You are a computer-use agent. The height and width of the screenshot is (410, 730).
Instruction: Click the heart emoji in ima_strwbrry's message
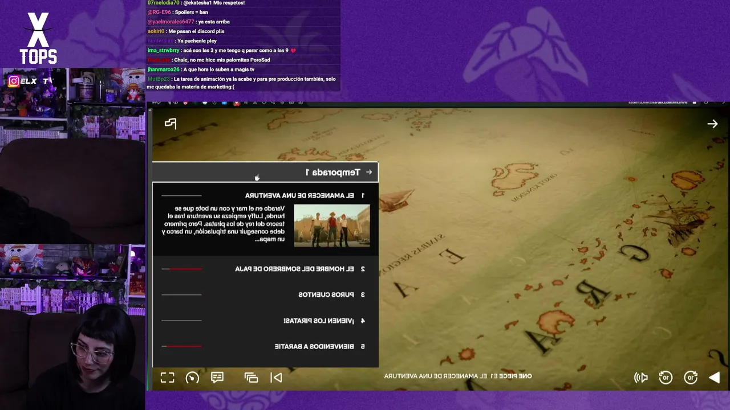tap(293, 50)
